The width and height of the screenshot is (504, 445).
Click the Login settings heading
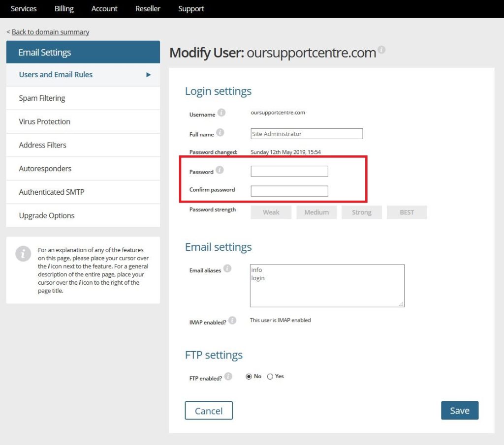tap(218, 91)
